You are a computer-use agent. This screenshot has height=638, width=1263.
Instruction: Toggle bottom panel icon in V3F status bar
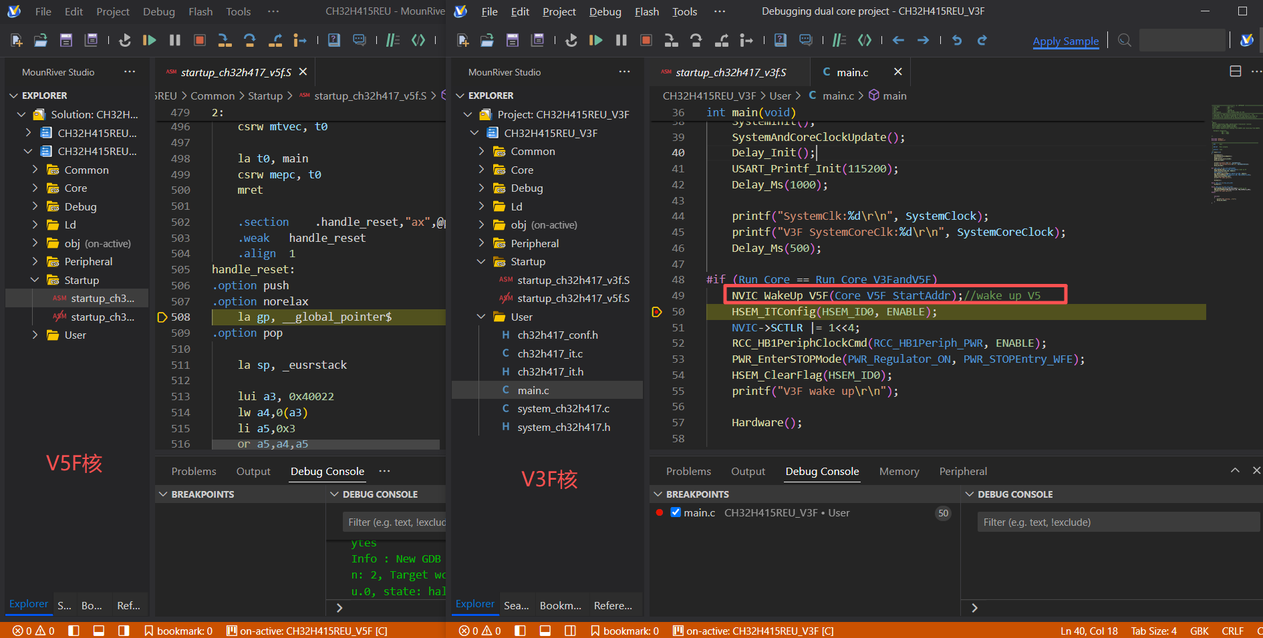pyautogui.click(x=545, y=631)
